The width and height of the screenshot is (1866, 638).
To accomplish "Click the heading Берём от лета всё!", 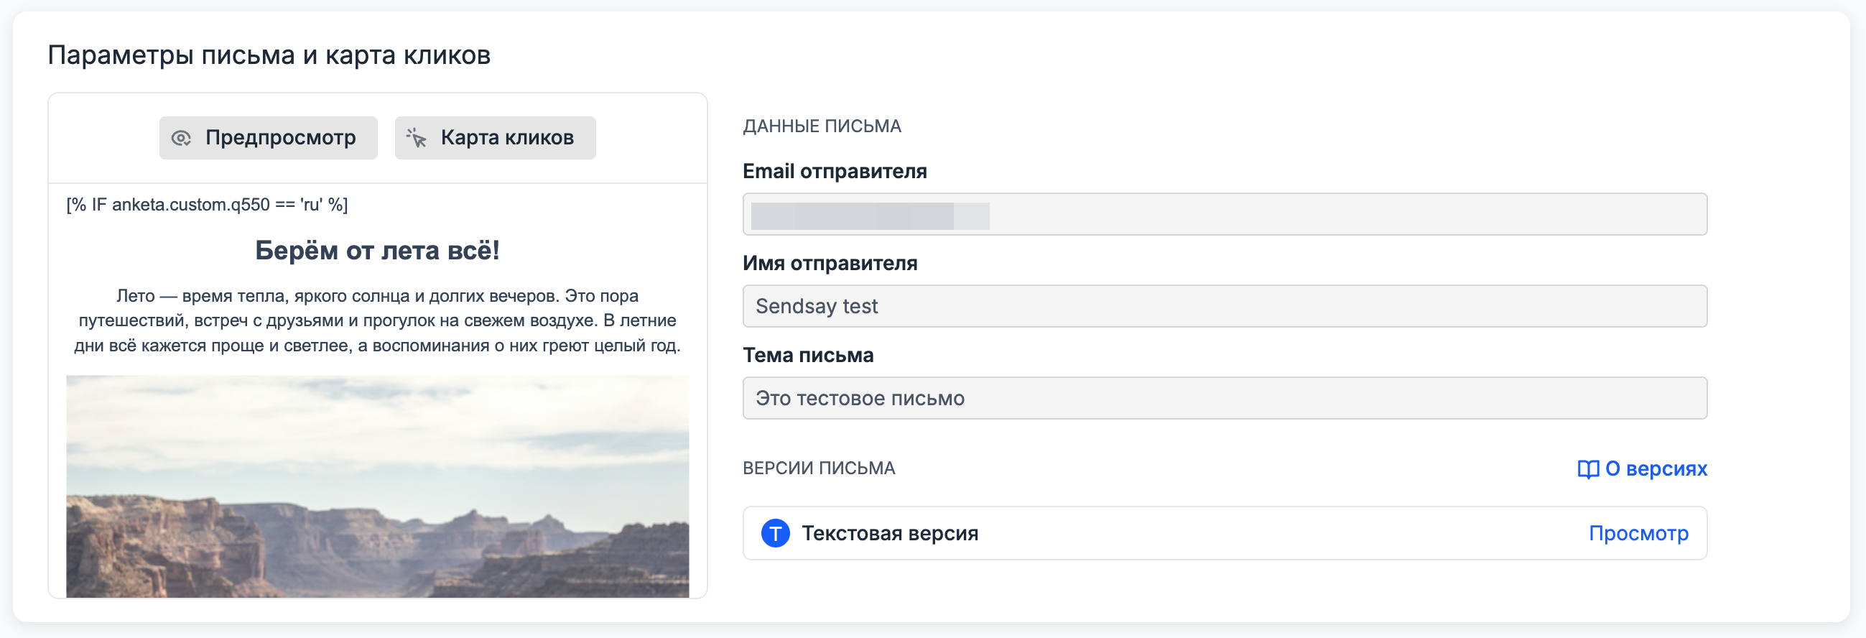I will [377, 251].
